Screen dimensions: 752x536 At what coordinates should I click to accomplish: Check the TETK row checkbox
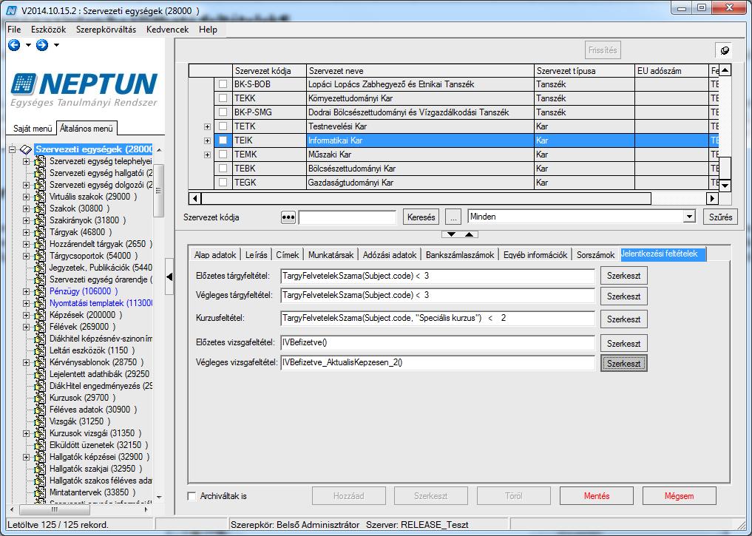pos(223,126)
